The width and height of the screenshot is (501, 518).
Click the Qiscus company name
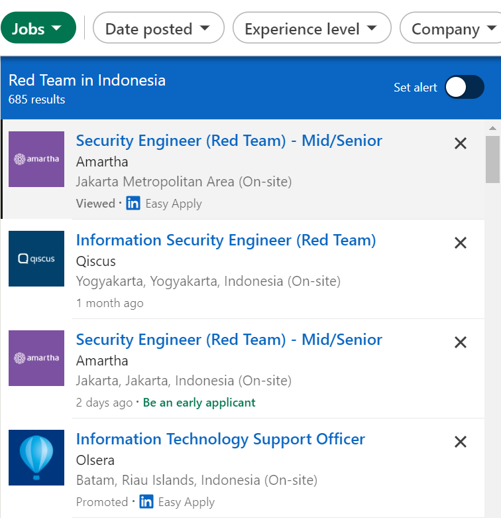tap(95, 261)
